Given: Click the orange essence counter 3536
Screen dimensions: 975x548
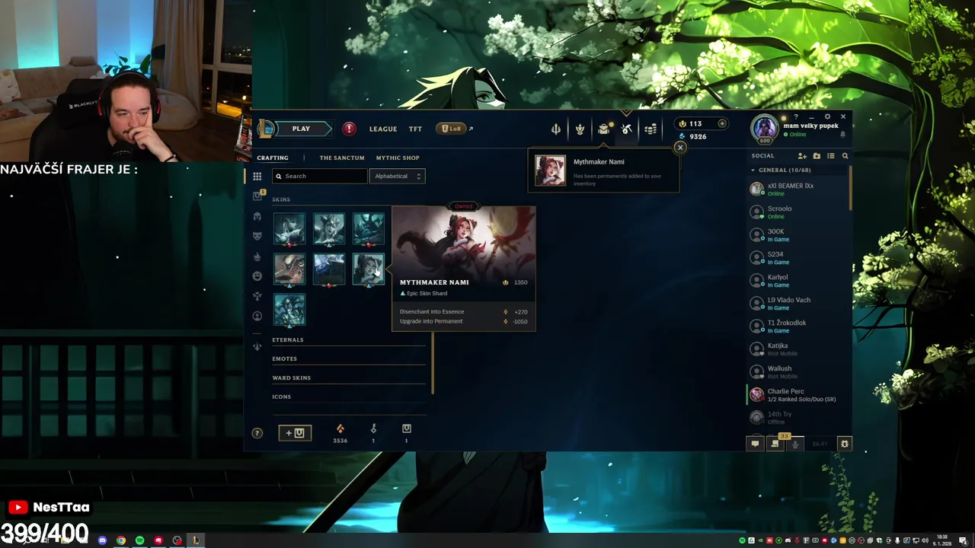Looking at the screenshot, I should point(340,434).
